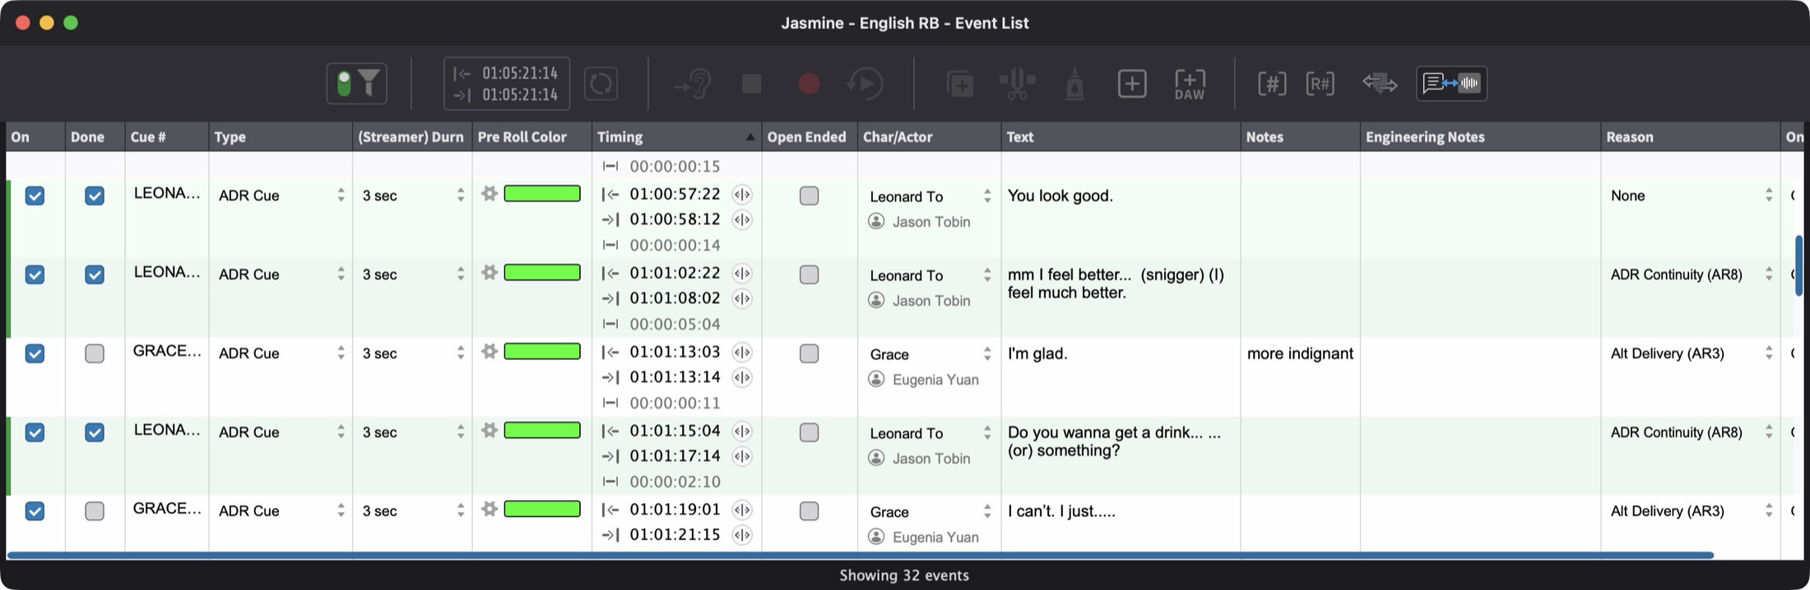Click the swap arrows icon

click(1380, 83)
